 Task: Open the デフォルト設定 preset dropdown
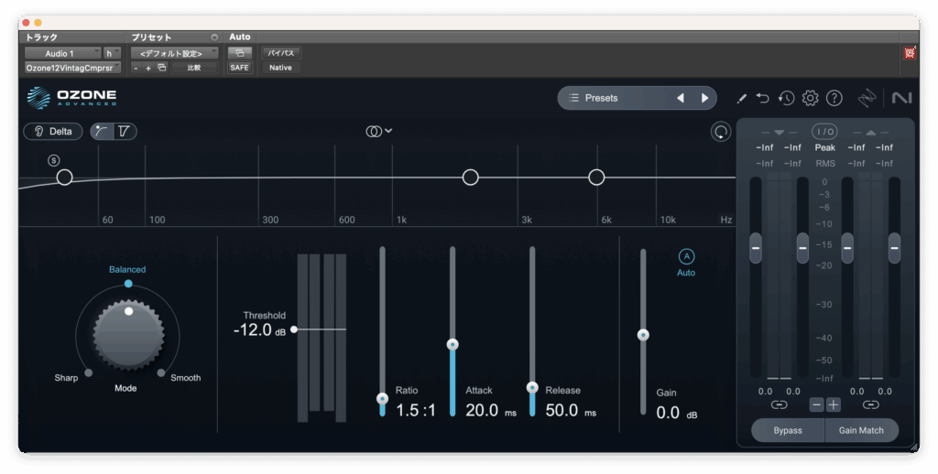173,53
